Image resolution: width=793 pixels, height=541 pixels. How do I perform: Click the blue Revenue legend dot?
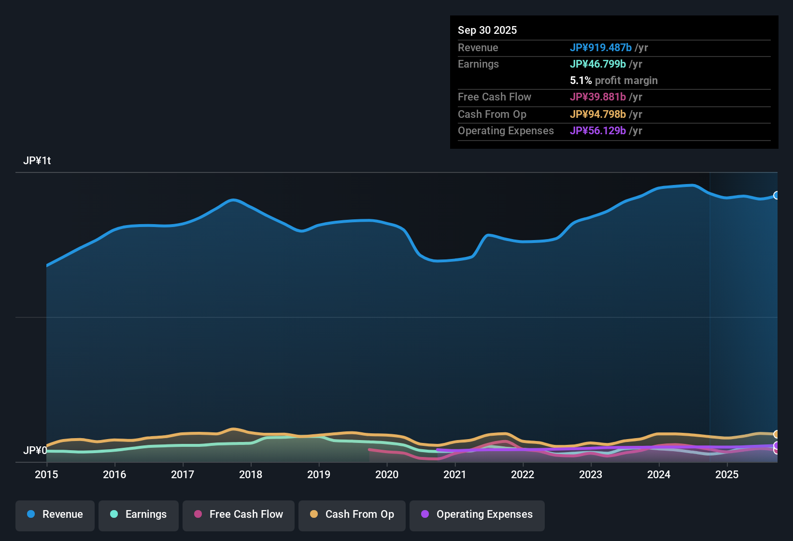tap(30, 514)
